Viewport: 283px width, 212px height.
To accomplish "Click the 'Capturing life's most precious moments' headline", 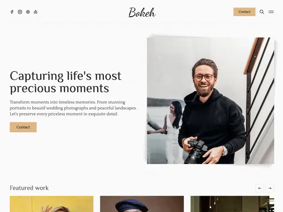I will pyautogui.click(x=65, y=82).
